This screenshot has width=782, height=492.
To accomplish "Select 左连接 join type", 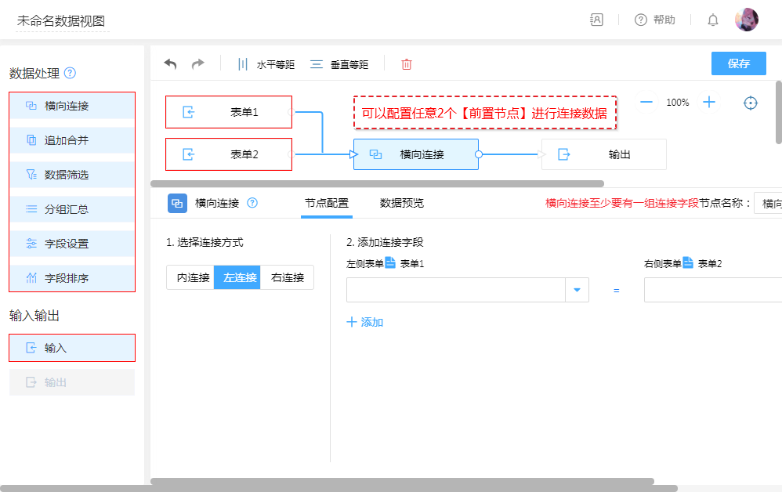I will click(x=237, y=277).
